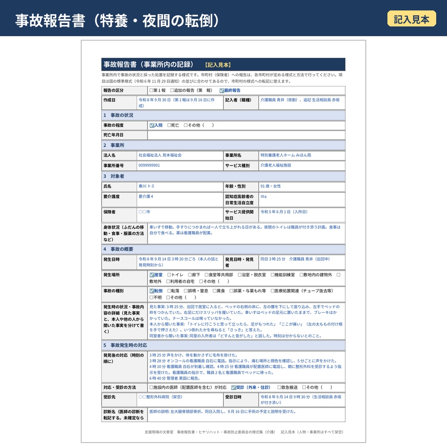Tick the 医療処置関連 checkbox
The image size is (447, 447).
[272, 291]
